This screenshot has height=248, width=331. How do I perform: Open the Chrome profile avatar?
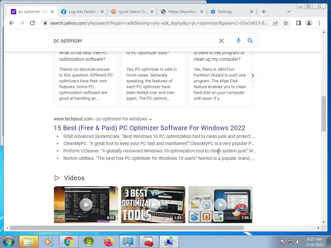coord(309,23)
